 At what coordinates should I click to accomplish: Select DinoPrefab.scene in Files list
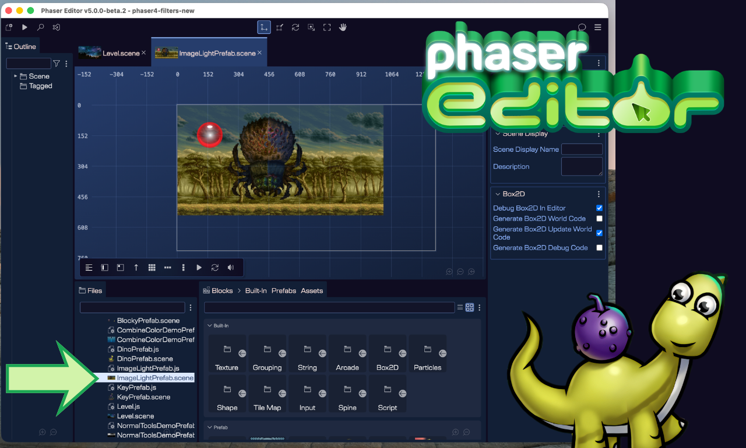click(x=145, y=359)
